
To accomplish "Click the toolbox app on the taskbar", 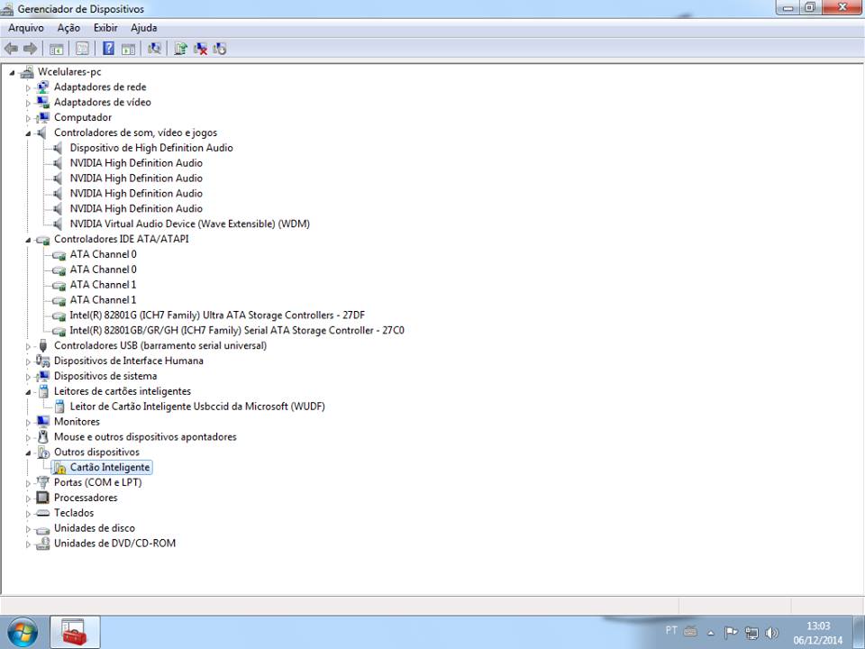I will point(75,633).
